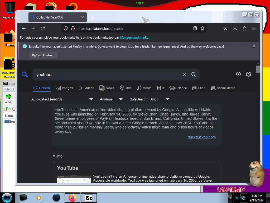Dismiss the Firefox refresh notification bar
This screenshot has height=203, width=270.
[254, 46]
